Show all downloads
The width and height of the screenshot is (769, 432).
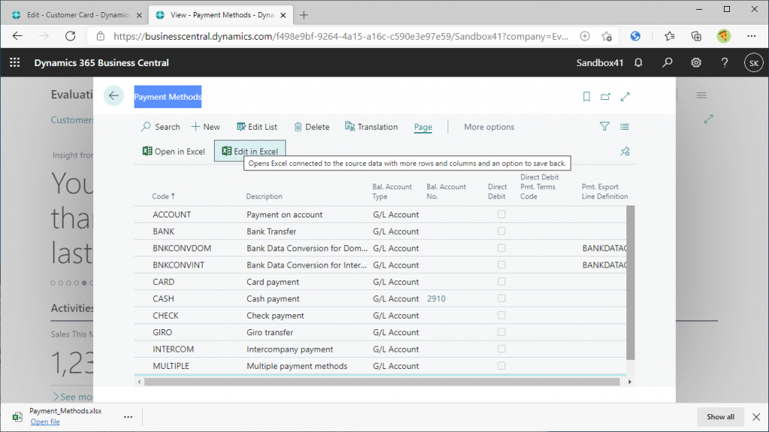click(x=720, y=417)
